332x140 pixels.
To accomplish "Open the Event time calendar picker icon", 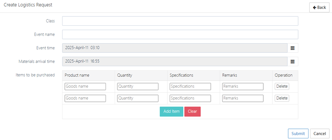I will tap(292, 48).
